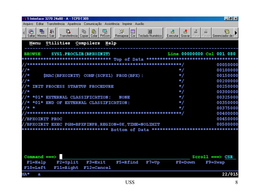
Task: Click F1=Help function key
Action: [x=36, y=162]
